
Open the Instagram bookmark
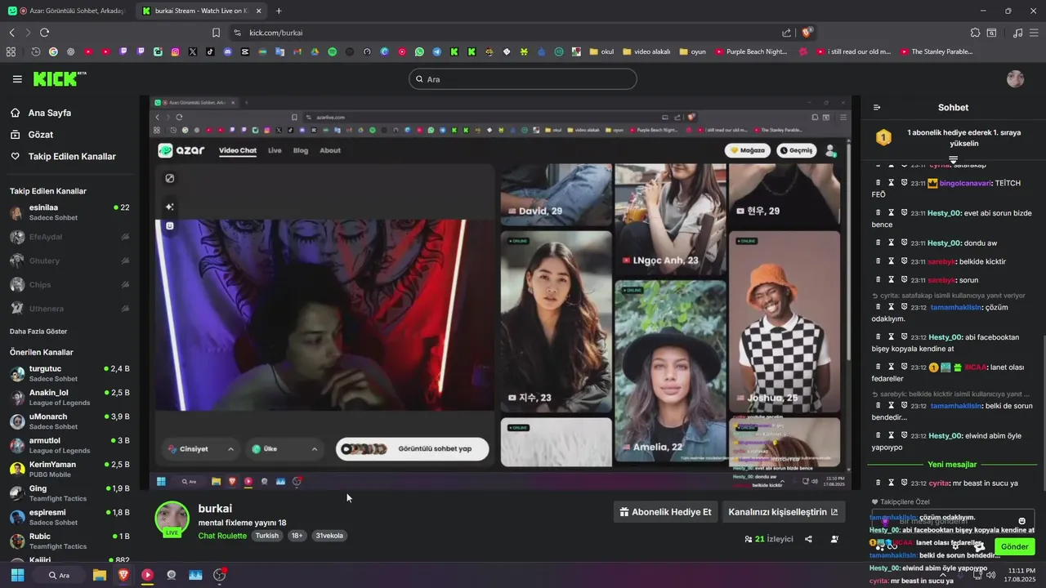(175, 51)
